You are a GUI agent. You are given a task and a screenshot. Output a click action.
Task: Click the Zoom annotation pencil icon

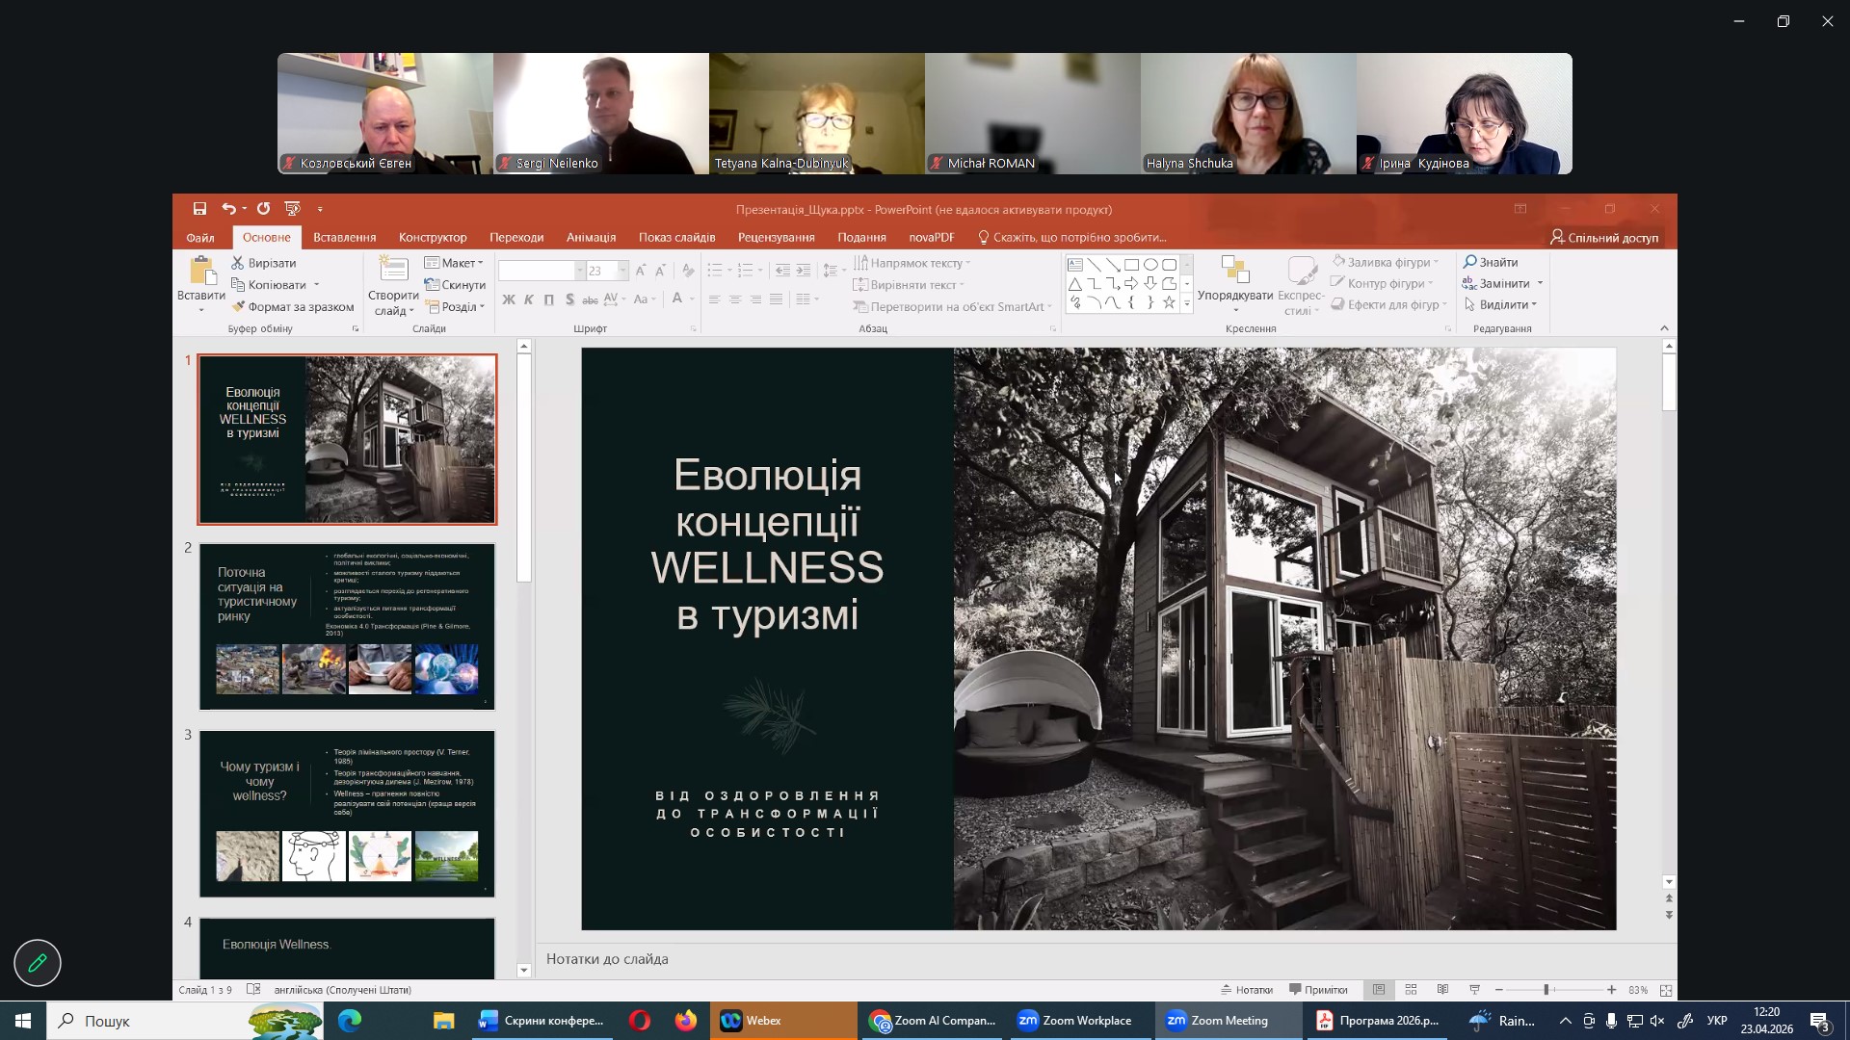[38, 963]
